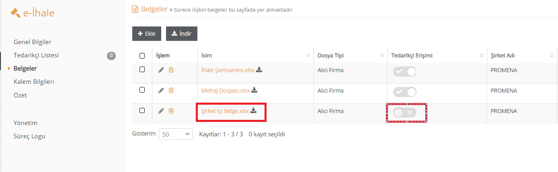Click the trash icon for Şirket İçi Belge.xlsx

pyautogui.click(x=171, y=111)
